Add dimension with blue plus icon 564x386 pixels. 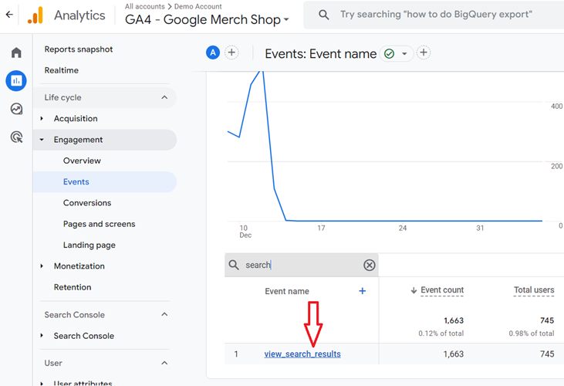pyautogui.click(x=362, y=291)
